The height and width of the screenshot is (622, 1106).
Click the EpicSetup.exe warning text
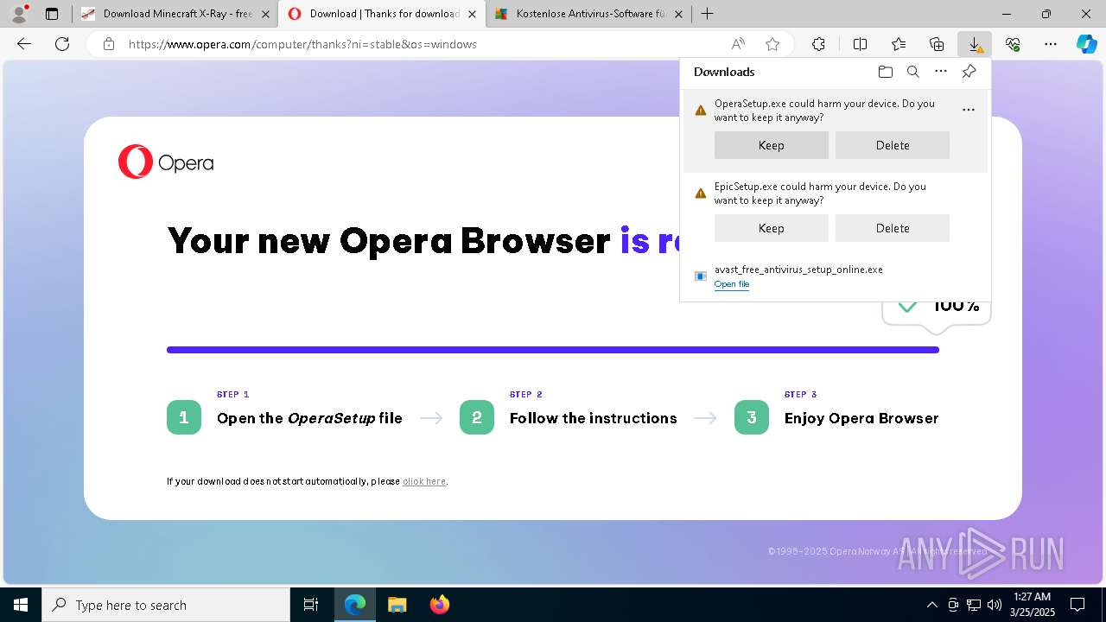[820, 194]
